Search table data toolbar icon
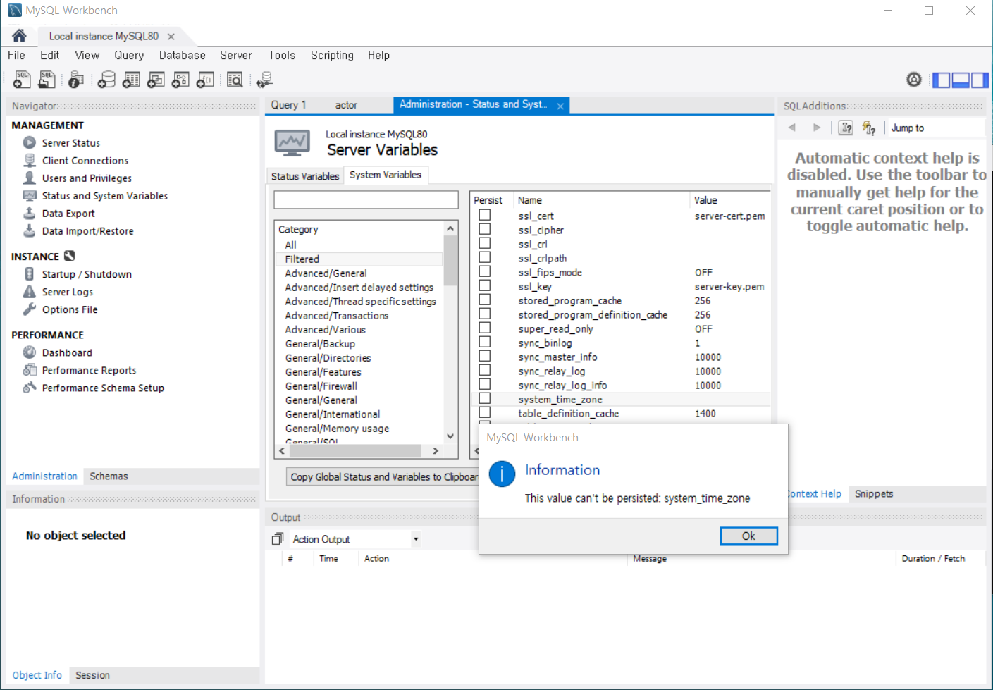 coord(235,80)
